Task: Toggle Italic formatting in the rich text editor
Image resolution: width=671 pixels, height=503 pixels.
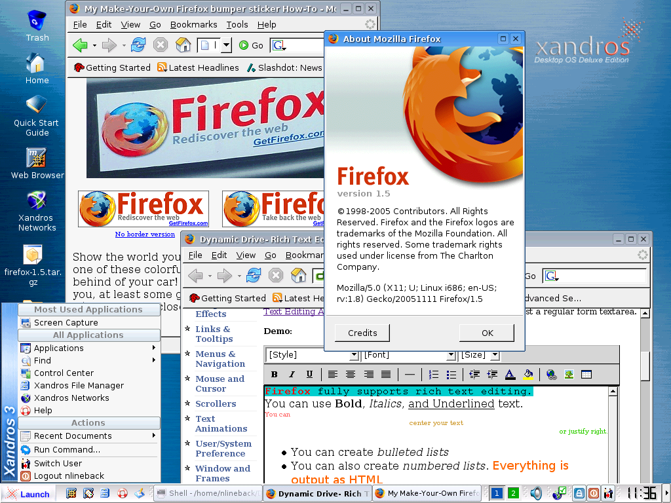Action: coord(292,375)
